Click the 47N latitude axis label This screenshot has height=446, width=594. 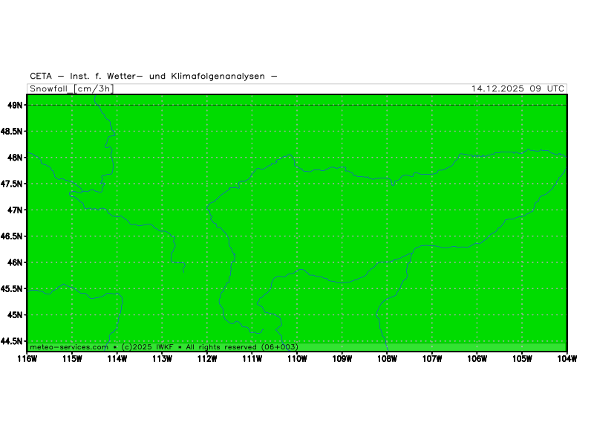tap(15, 210)
